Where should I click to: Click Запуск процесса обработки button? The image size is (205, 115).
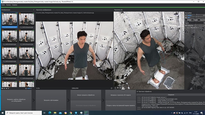(x=86, y=95)
